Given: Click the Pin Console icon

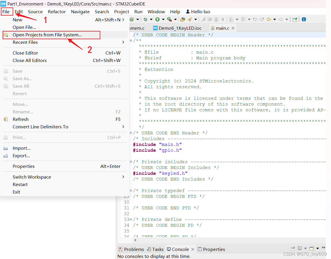Looking at the screenshot, I should pos(293,249).
